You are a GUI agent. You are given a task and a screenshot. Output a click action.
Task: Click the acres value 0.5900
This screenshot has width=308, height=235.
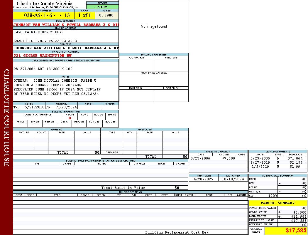tap(106, 15)
